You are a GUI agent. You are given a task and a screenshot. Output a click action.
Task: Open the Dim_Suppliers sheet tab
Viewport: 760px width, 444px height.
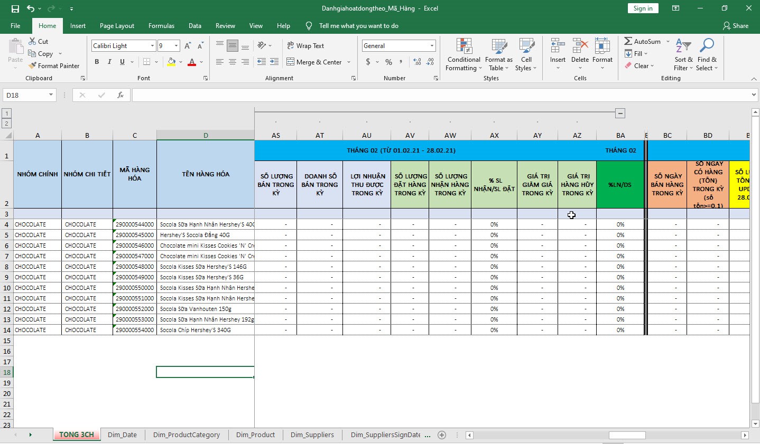coord(312,435)
